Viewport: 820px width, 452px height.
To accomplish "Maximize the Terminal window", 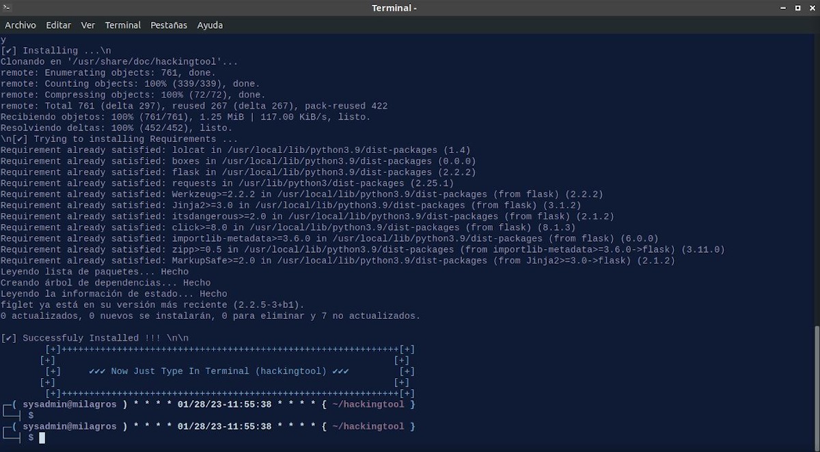I will click(x=797, y=8).
